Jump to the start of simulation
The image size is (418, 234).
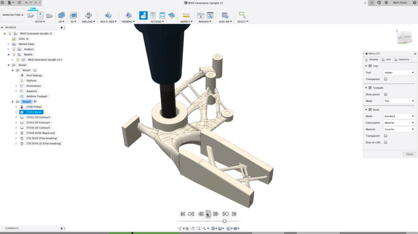[x=182, y=214]
